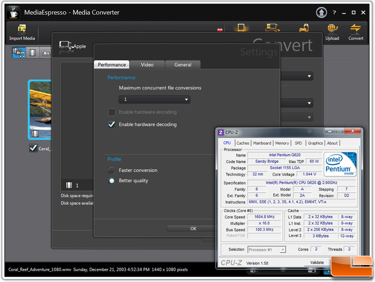Open the Mainboard tab in CPU-Z

pos(262,143)
